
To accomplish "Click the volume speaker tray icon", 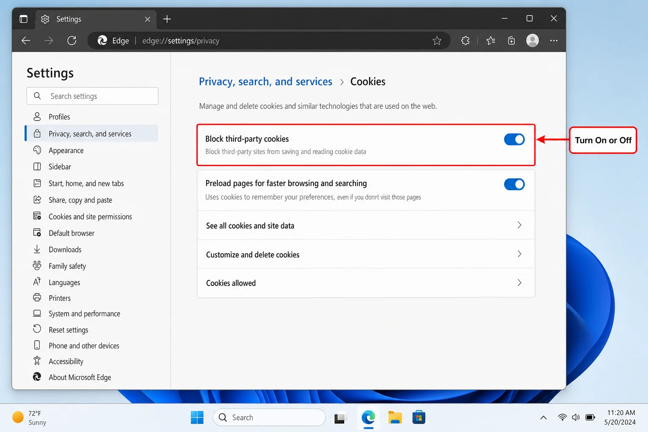I will (x=576, y=417).
